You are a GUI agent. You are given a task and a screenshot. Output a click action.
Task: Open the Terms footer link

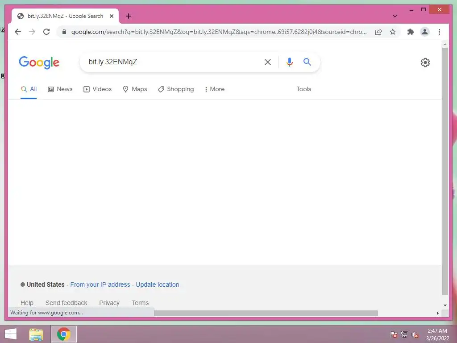coord(140,303)
